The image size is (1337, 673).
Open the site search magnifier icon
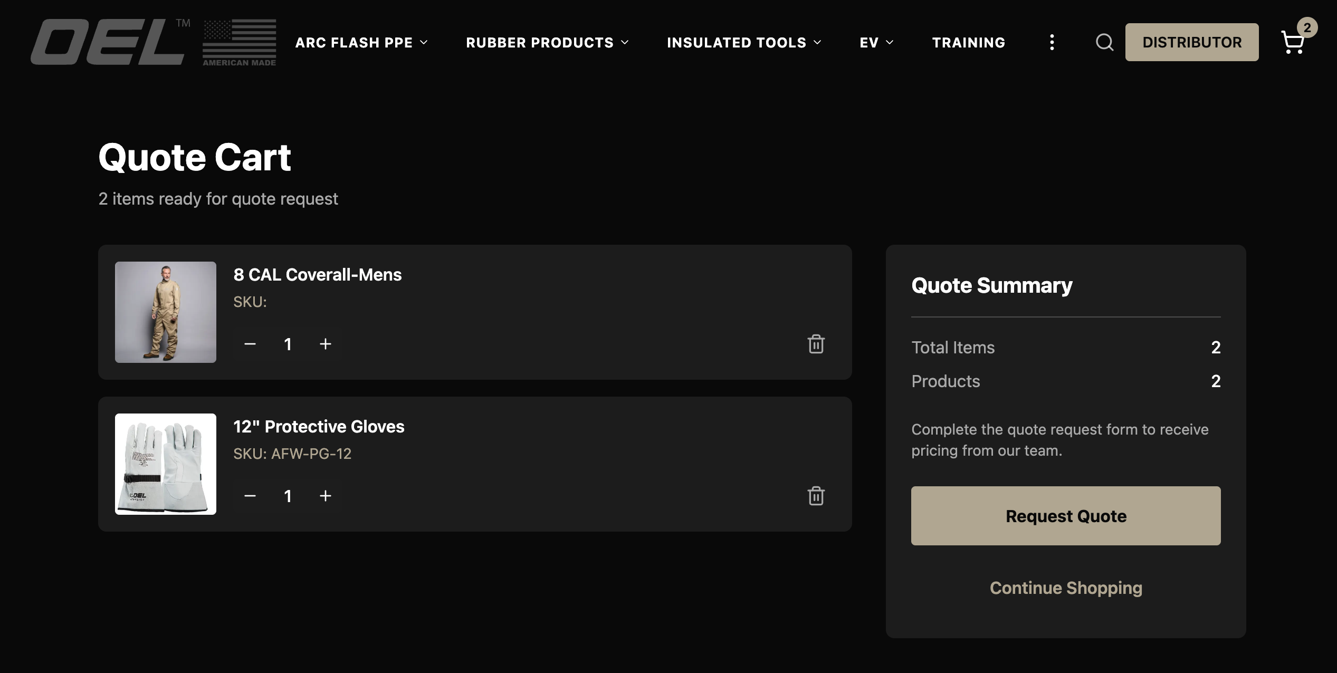[x=1104, y=42]
